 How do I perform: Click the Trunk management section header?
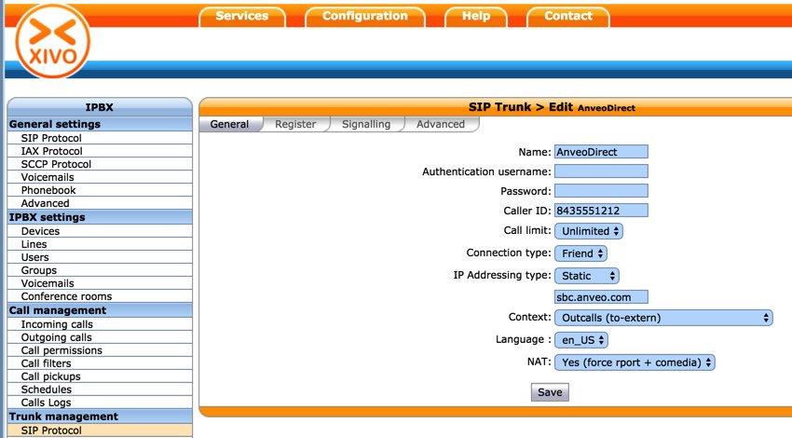[100, 417]
